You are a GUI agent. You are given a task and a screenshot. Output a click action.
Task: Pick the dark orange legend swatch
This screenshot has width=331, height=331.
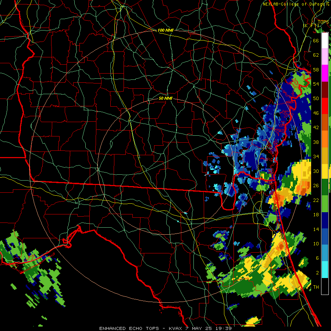pos(325,122)
